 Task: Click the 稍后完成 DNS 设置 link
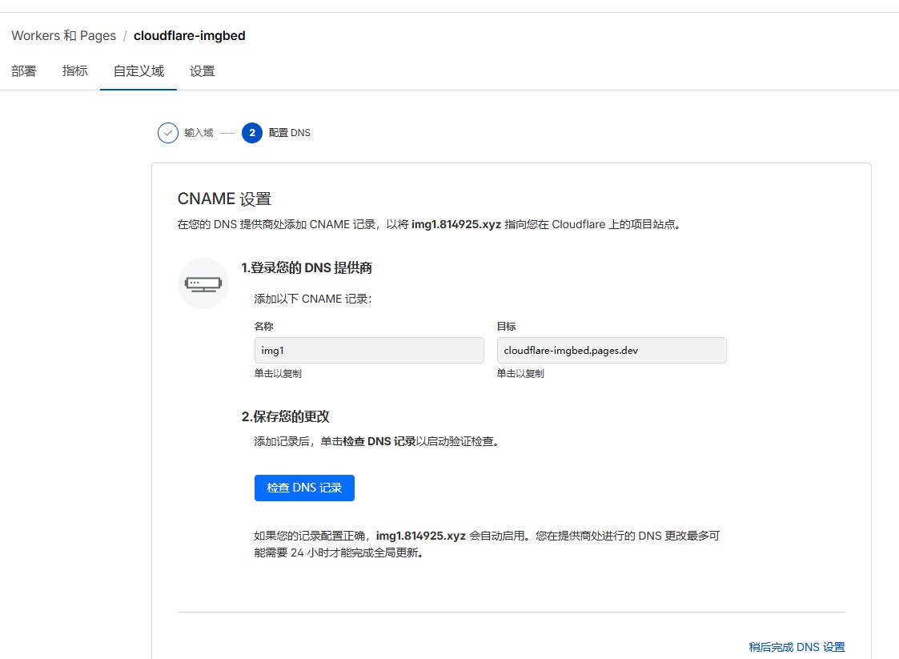(x=797, y=647)
